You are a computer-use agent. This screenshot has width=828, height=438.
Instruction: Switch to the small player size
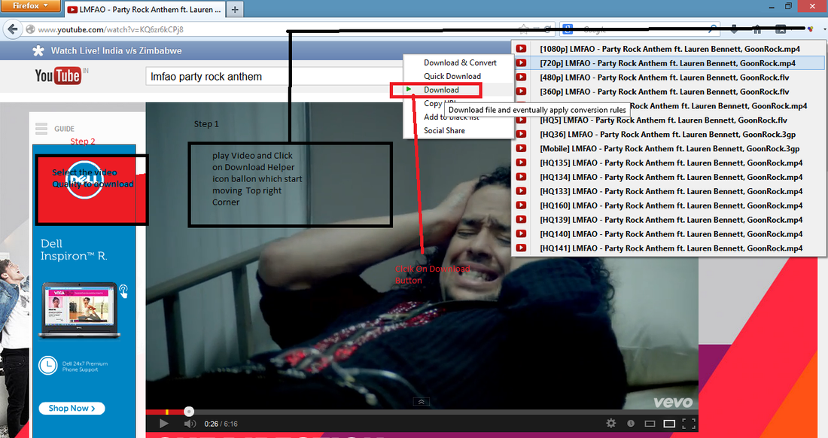point(650,423)
